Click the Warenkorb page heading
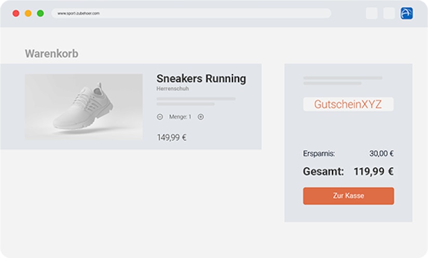Viewport: 428px width, 258px height. point(51,53)
